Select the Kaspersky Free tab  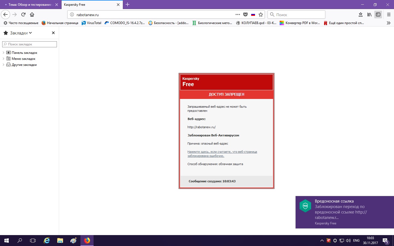(92, 5)
